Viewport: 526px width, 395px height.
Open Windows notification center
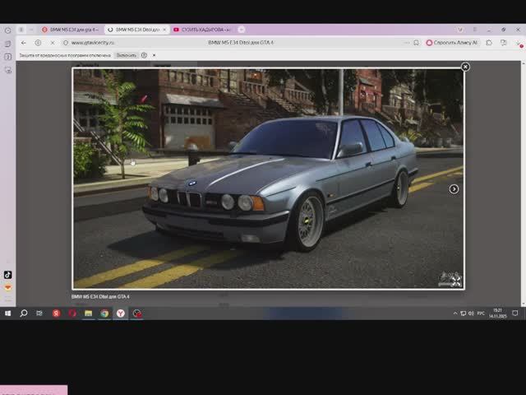pos(515,314)
